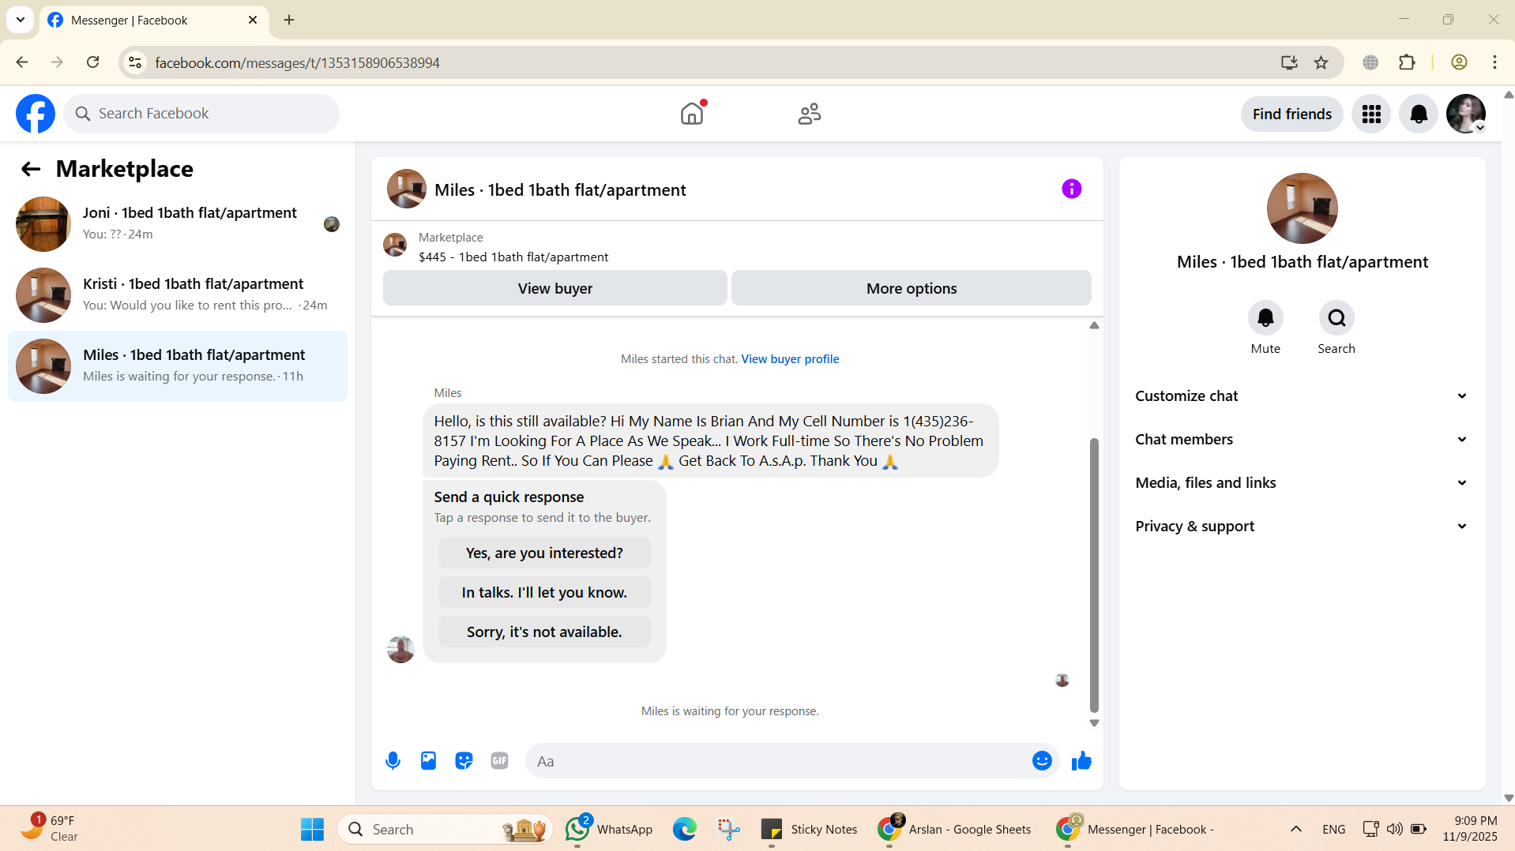
Task: Attach a photo file to message
Action: pos(428,761)
